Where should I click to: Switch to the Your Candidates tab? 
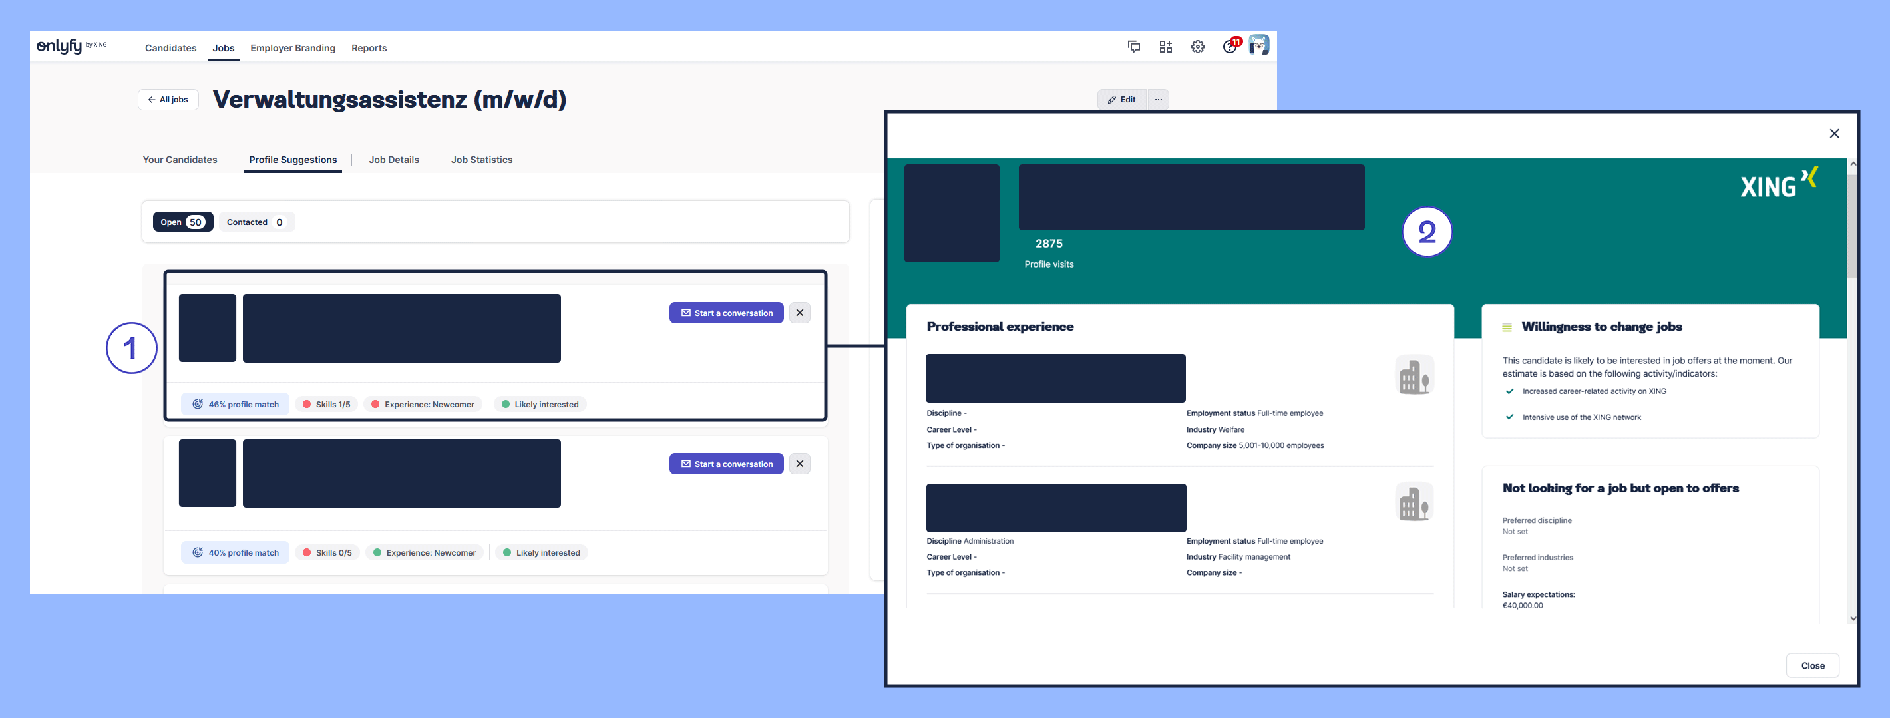pos(180,160)
